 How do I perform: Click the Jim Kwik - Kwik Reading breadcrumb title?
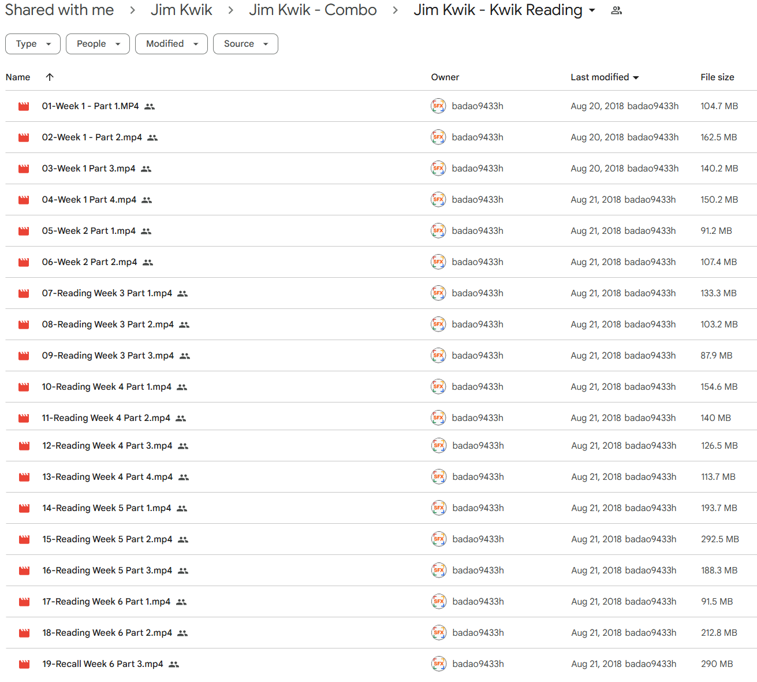point(498,10)
